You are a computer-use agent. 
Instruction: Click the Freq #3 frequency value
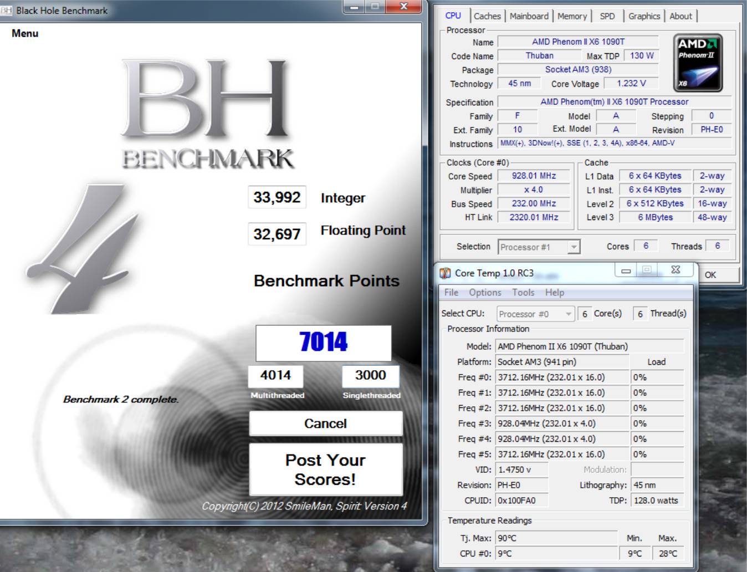click(x=562, y=423)
